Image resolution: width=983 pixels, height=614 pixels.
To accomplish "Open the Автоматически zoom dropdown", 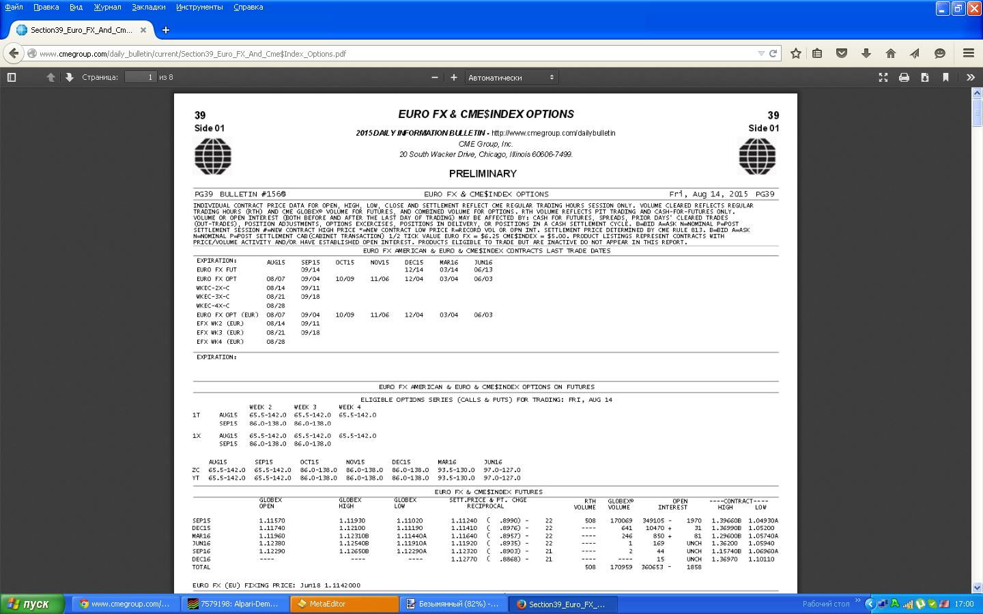I will pos(511,77).
